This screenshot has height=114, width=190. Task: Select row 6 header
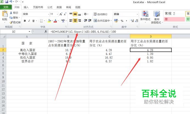pos(3,65)
